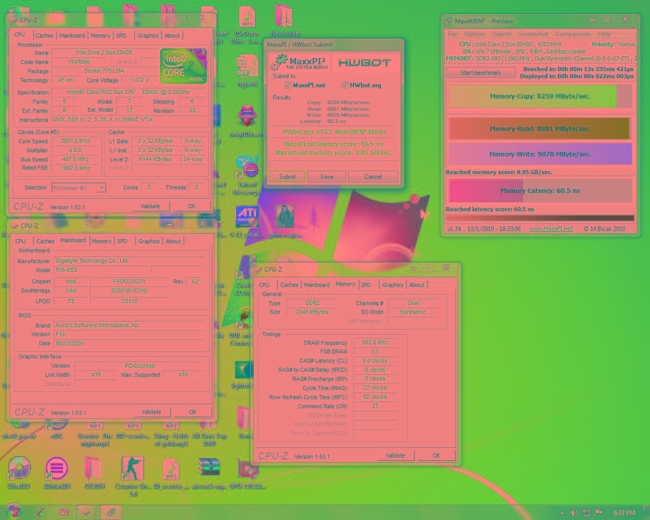
Task: Click Save in MaxxPI HWbot dialog
Action: click(x=327, y=177)
